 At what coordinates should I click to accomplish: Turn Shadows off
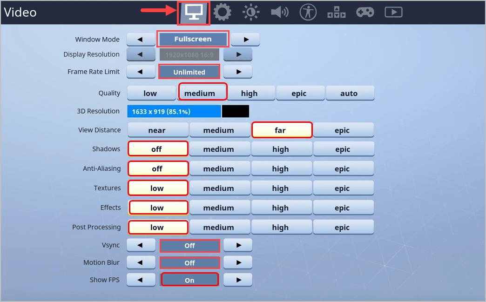click(158, 148)
